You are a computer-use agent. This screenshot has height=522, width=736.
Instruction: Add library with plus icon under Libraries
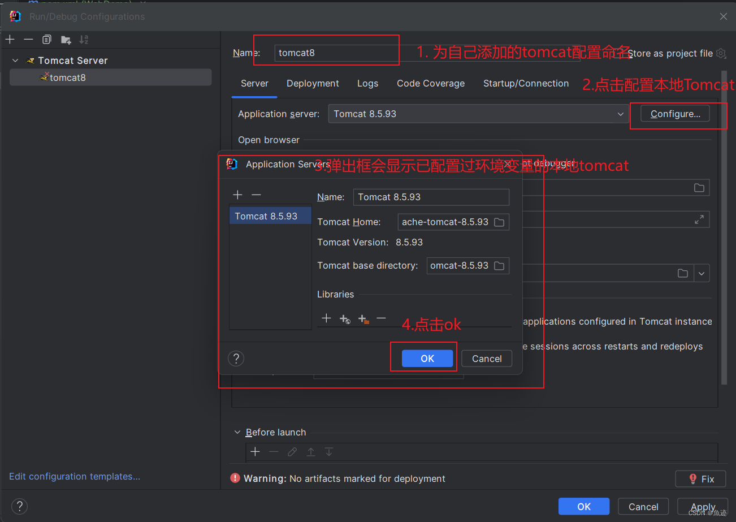(326, 318)
